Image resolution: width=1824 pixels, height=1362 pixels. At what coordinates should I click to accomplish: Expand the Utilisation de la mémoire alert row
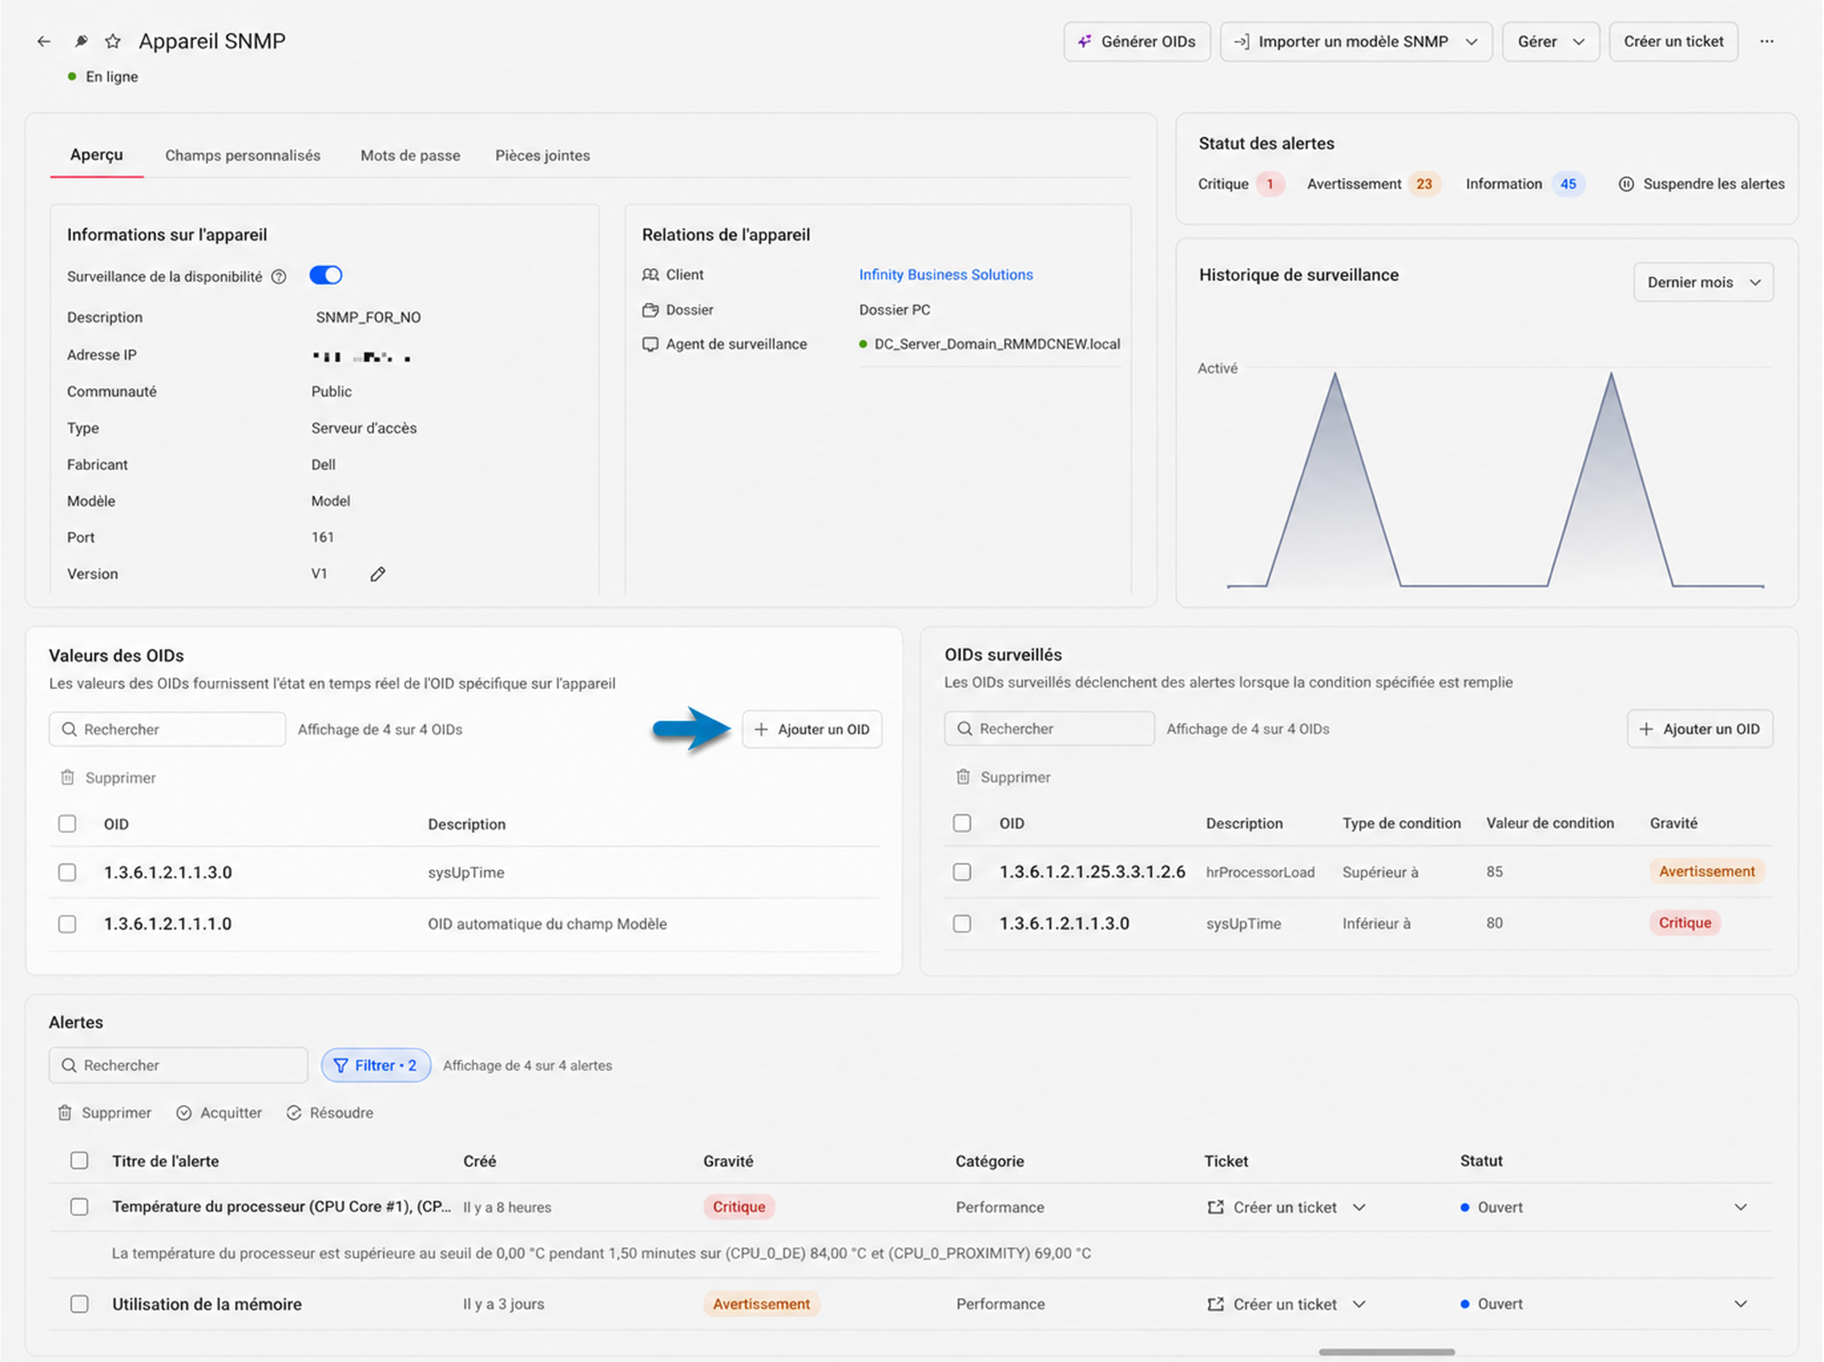(1740, 1304)
